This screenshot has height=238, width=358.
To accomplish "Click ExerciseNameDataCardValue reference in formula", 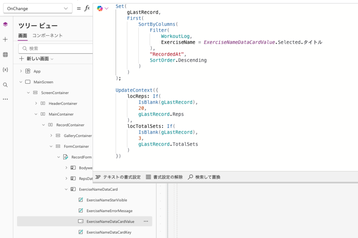I will point(239,42).
